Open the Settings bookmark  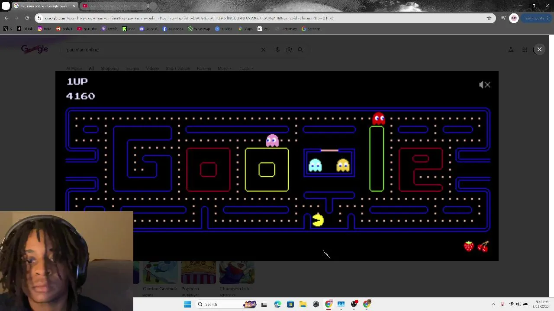[x=311, y=29]
